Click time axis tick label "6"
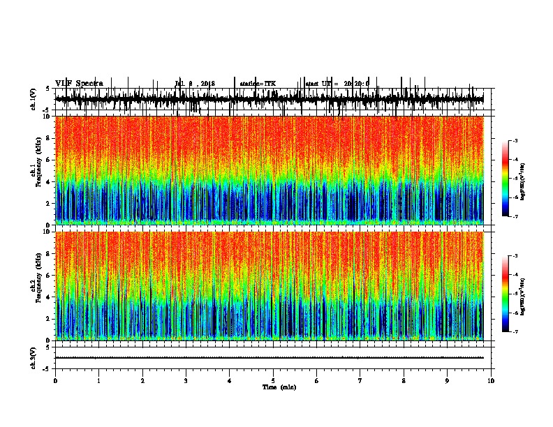553x427 pixels. point(317,381)
